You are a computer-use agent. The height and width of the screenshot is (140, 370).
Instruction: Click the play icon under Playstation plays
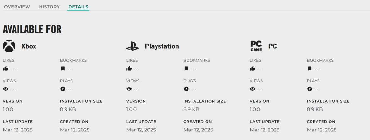point(186,89)
